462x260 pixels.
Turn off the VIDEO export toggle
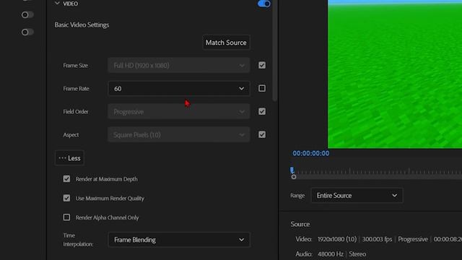click(x=263, y=4)
